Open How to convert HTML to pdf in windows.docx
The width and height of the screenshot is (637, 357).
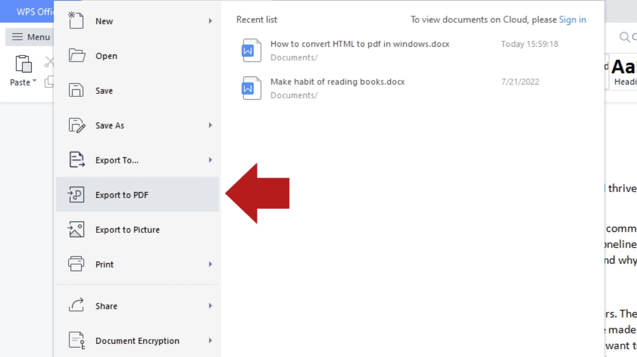click(359, 44)
